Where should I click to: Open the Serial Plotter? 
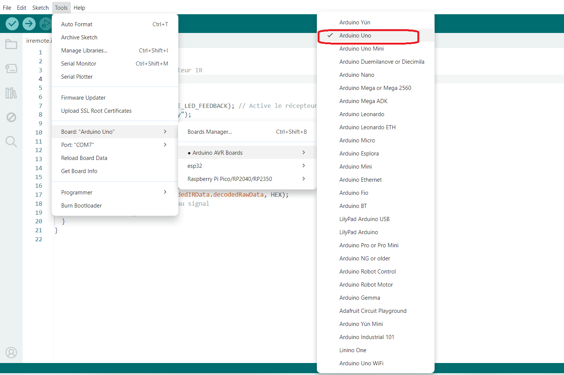point(115,77)
